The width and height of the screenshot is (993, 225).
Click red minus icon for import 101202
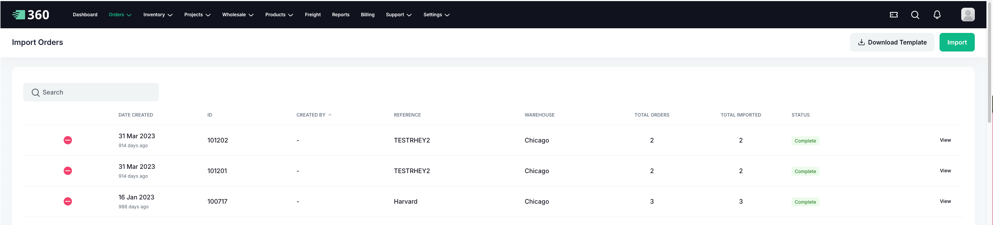(x=68, y=140)
